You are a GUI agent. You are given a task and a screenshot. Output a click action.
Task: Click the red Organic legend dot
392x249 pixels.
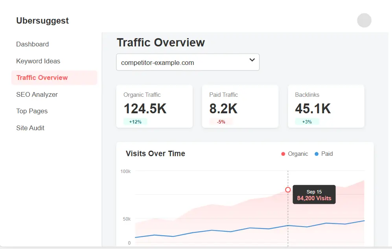pyautogui.click(x=283, y=154)
